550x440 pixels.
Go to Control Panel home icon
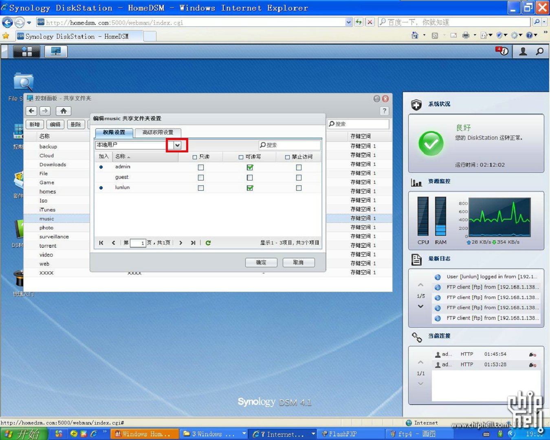coord(63,111)
